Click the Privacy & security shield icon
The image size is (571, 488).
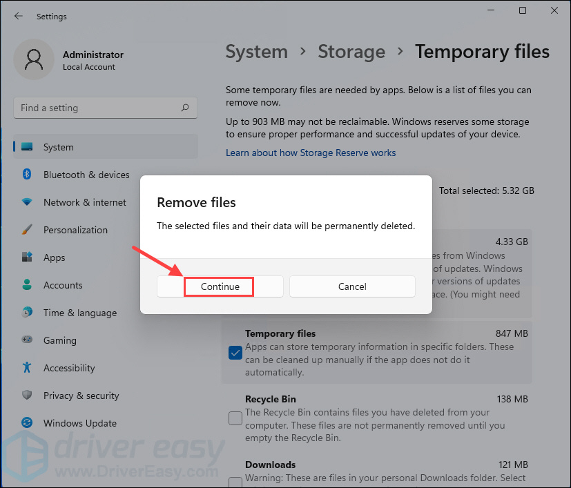click(x=27, y=395)
